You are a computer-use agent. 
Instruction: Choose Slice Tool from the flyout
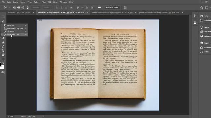point(14,31)
